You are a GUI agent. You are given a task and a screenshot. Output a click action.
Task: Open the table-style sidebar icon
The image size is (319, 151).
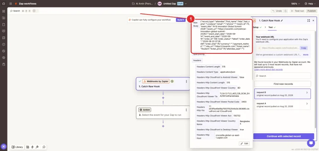(4, 38)
